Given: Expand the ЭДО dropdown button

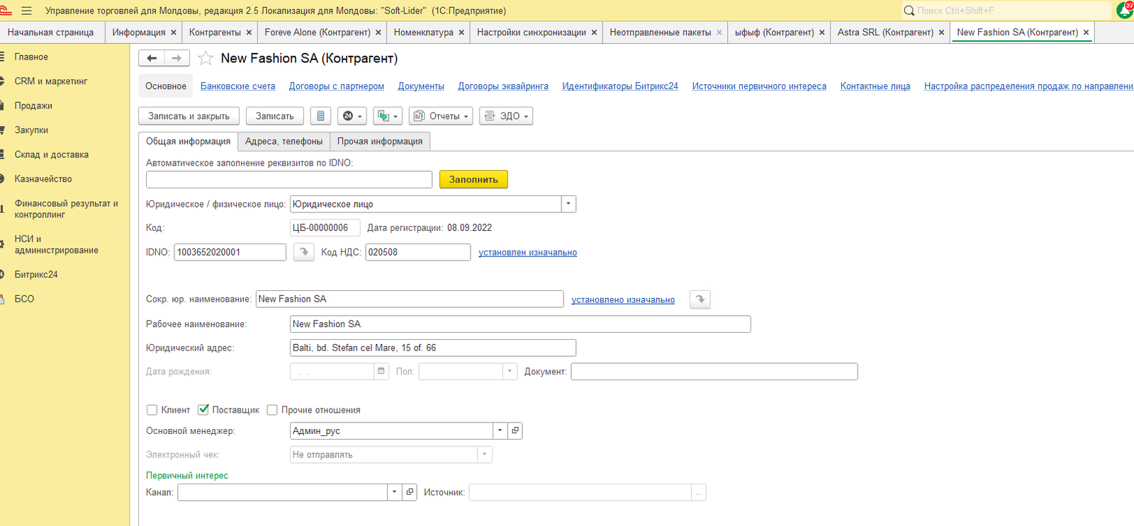Looking at the screenshot, I should point(506,116).
